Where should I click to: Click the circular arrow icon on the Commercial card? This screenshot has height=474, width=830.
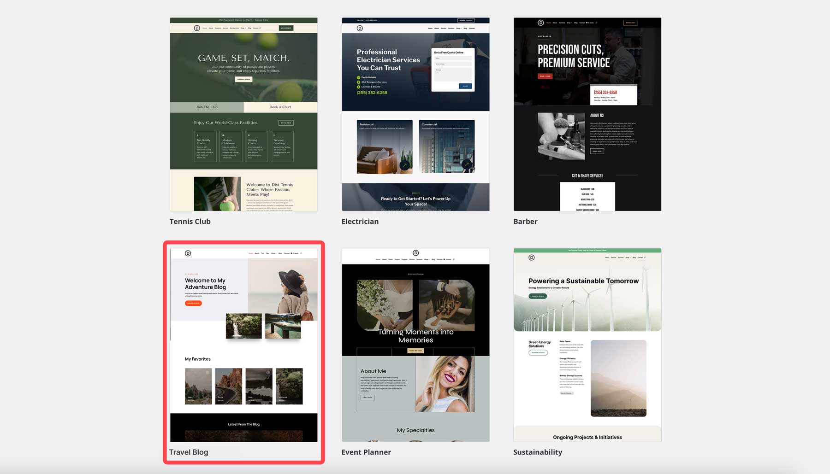click(x=467, y=164)
